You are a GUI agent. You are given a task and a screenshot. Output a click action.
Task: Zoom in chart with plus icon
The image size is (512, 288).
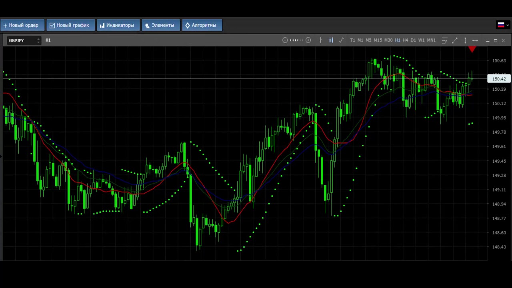click(x=308, y=40)
